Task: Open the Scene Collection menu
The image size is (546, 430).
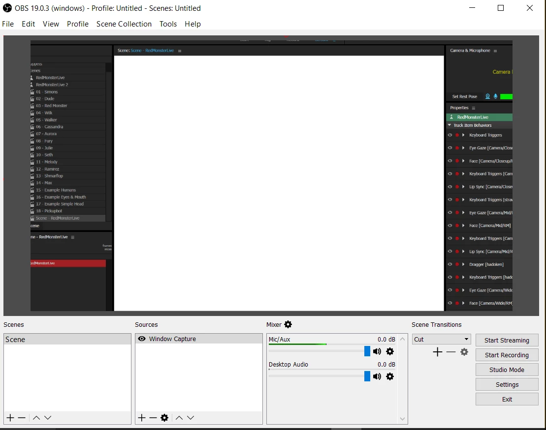Action: [124, 24]
